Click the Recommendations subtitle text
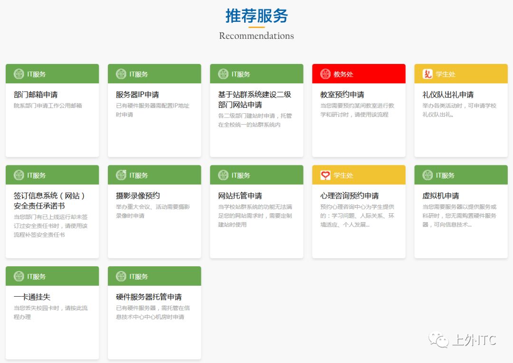Viewport: 513px width, 363px height. click(x=256, y=35)
